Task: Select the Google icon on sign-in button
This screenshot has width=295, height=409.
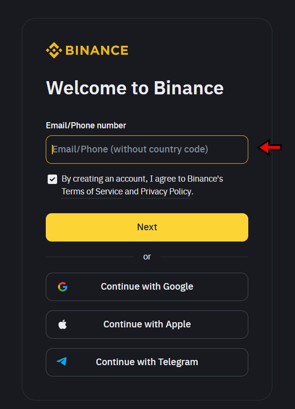Action: 63,286
